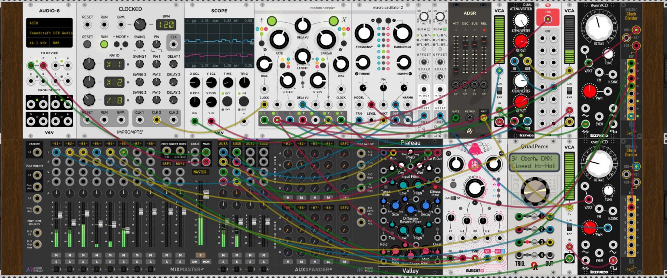Click the FREQUENCY knob on macro oscillator 2
The image size is (667, 278).
[364, 33]
